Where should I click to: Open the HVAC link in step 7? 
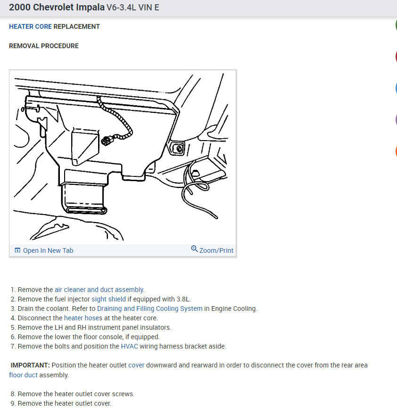click(x=129, y=346)
